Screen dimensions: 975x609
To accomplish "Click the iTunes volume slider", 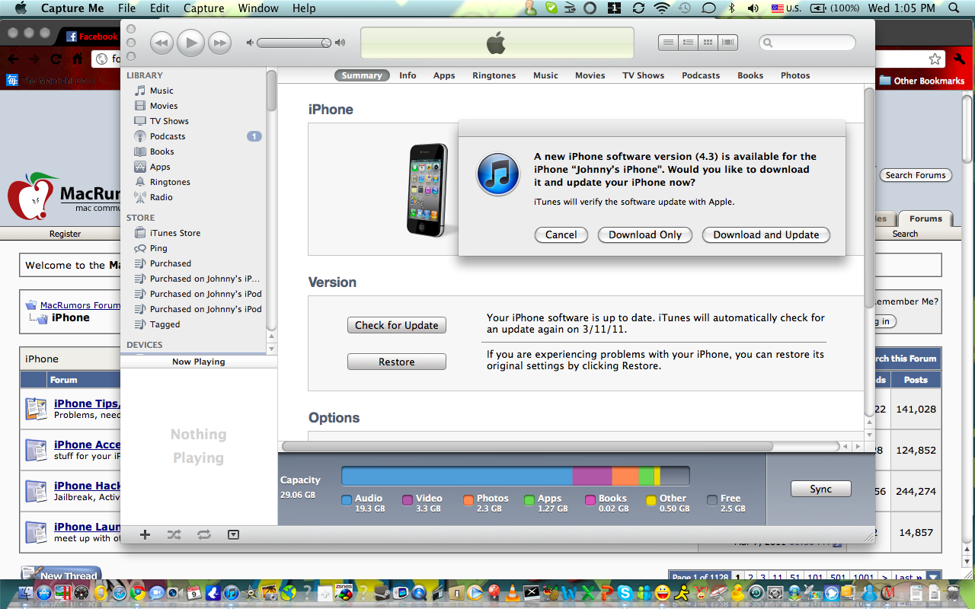I will [294, 43].
